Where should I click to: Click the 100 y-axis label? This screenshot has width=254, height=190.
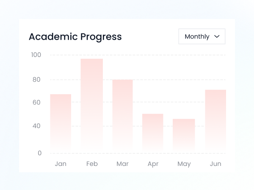(36, 55)
